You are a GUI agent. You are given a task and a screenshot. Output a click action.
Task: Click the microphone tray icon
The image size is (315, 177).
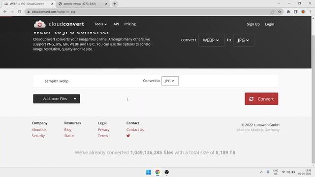click(268, 172)
